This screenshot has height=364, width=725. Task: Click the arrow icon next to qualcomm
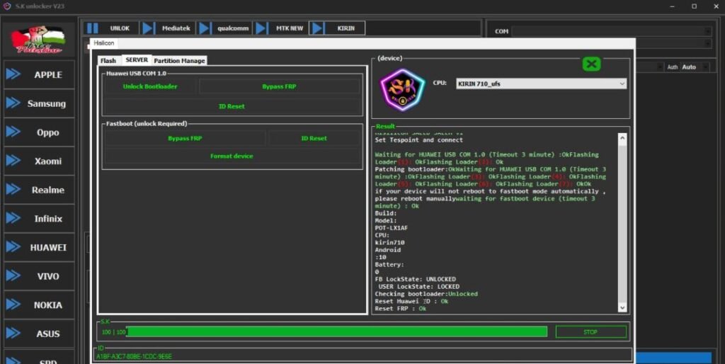205,28
